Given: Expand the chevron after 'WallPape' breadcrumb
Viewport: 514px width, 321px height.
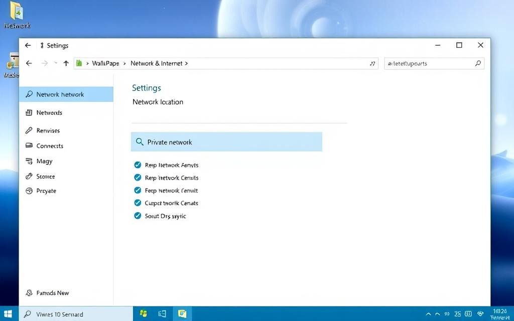Looking at the screenshot, I should pyautogui.click(x=125, y=64).
